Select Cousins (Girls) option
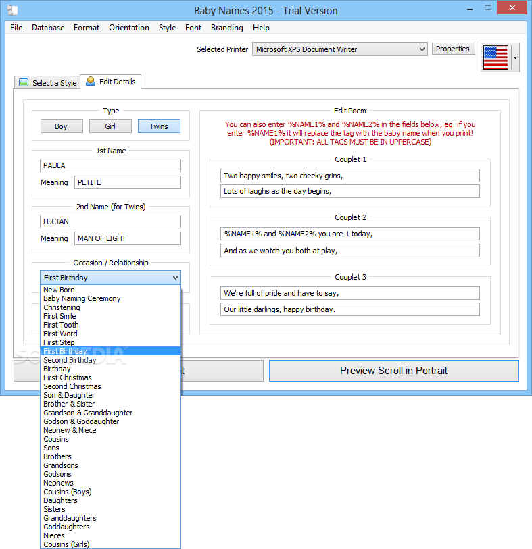This screenshot has width=532, height=549. pyautogui.click(x=110, y=544)
